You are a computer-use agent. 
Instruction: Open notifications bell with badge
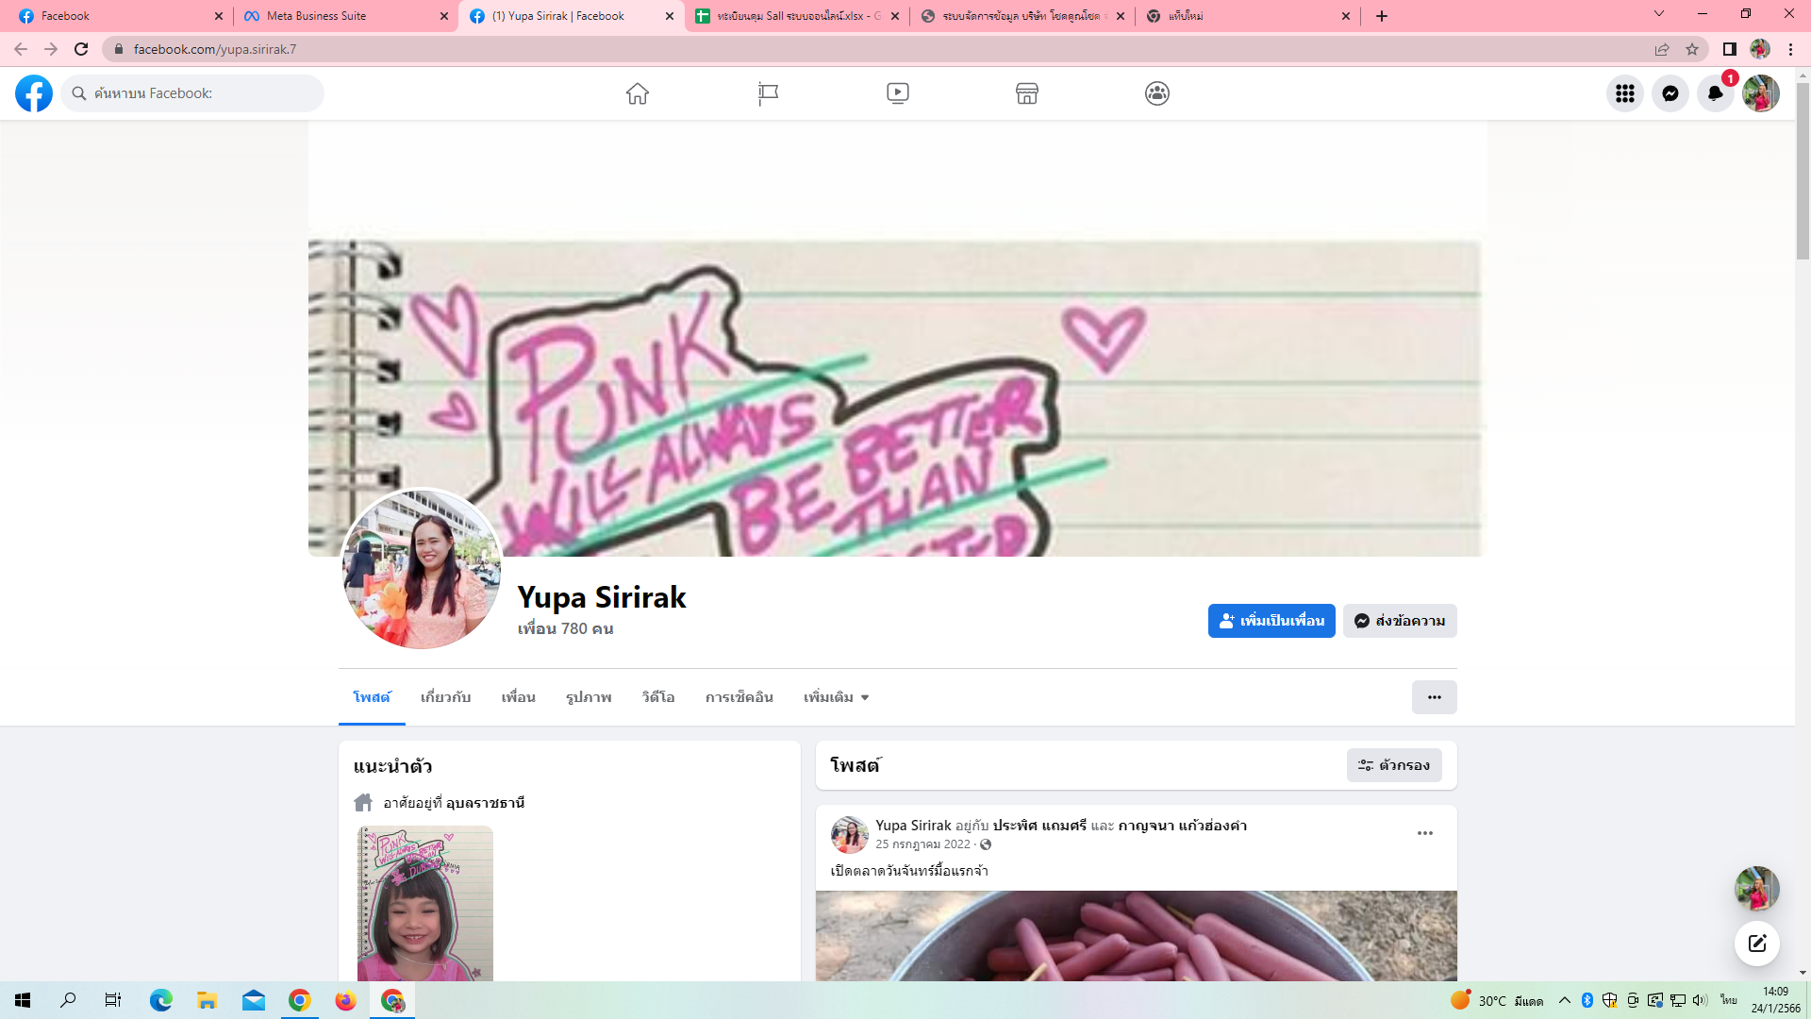pos(1715,93)
